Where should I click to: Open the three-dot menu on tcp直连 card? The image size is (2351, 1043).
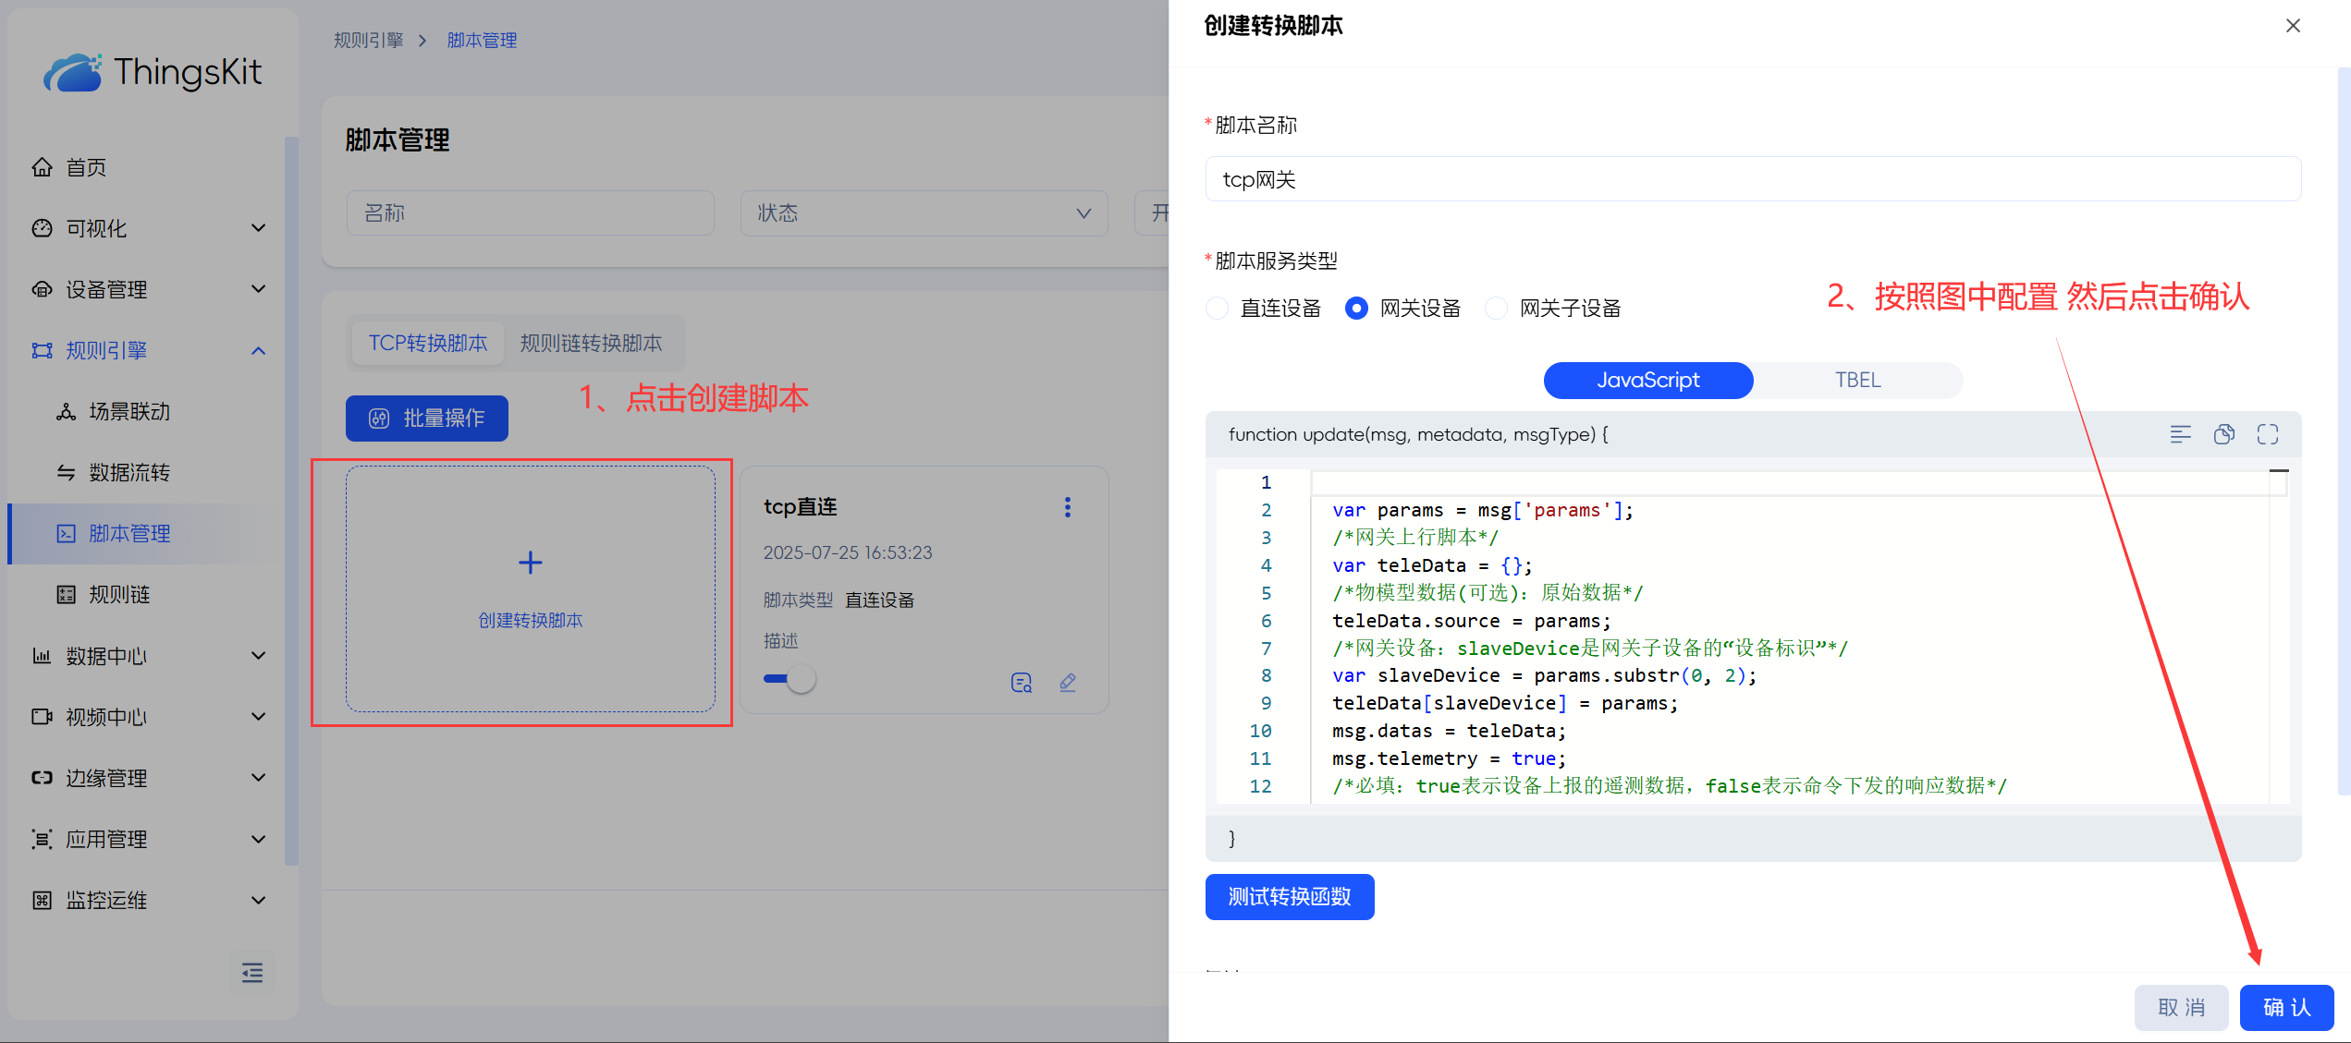tap(1067, 507)
